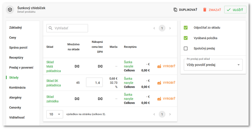
Task: Go to next page using bottom pagination arrow
Action: [170, 114]
